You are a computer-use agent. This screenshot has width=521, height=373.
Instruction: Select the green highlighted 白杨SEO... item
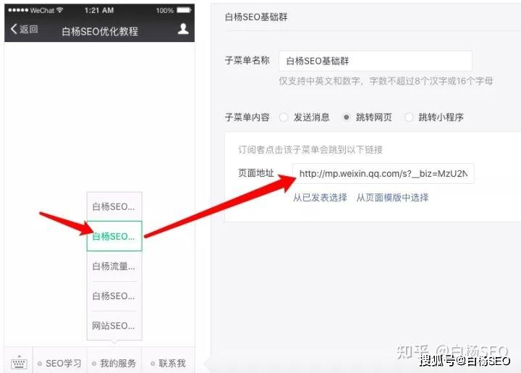(114, 236)
